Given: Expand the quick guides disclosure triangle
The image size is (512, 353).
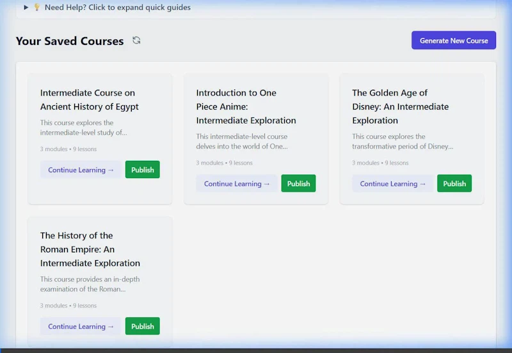Looking at the screenshot, I should [26, 7].
